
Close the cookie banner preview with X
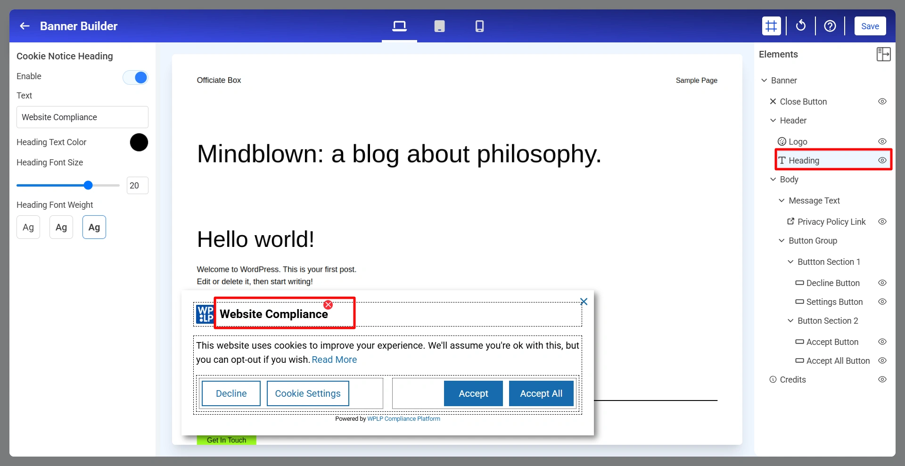pos(584,302)
